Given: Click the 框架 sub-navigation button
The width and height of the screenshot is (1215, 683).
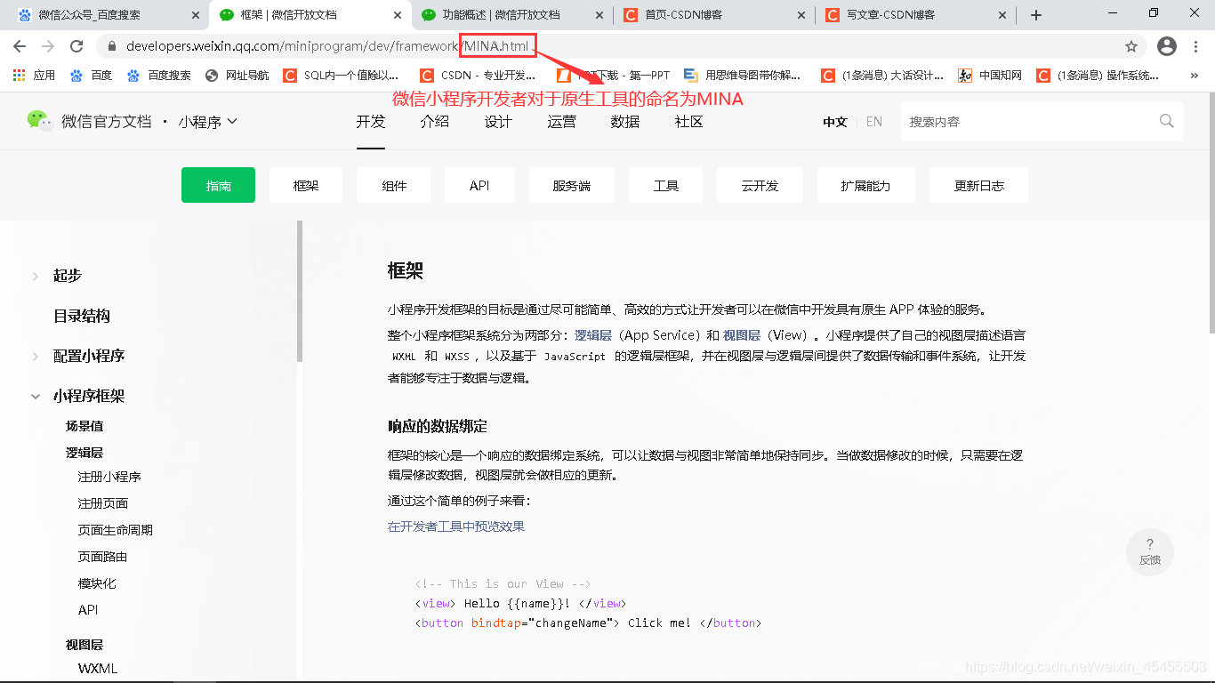Looking at the screenshot, I should [306, 185].
